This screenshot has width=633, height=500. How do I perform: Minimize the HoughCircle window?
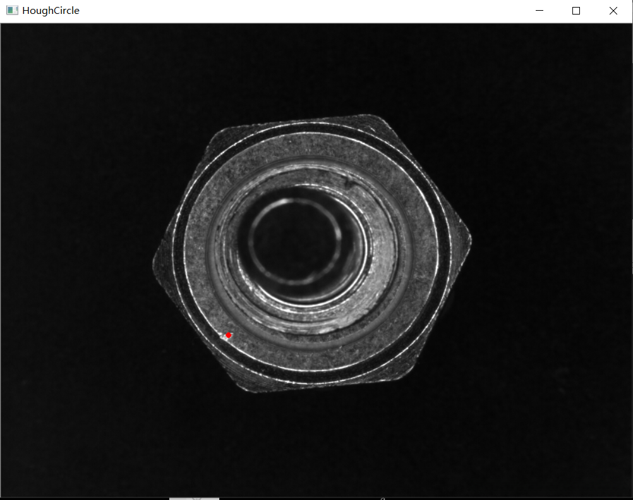coord(540,11)
